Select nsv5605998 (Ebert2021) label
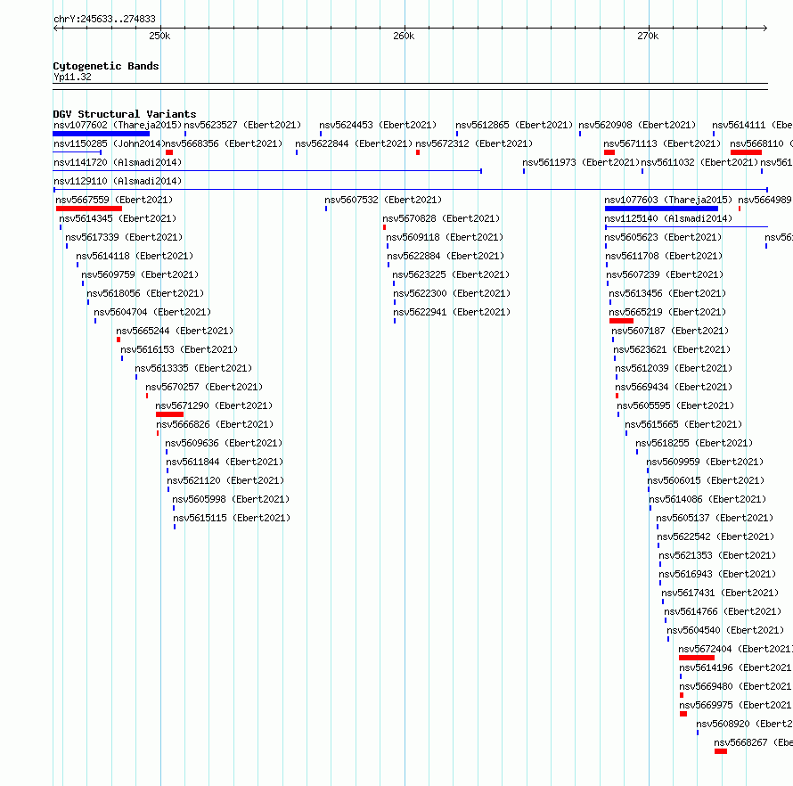This screenshot has width=793, height=786. 231,499
